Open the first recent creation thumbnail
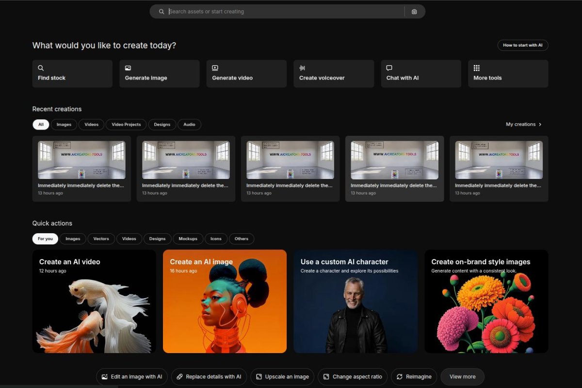The height and width of the screenshot is (388, 582). (x=81, y=160)
